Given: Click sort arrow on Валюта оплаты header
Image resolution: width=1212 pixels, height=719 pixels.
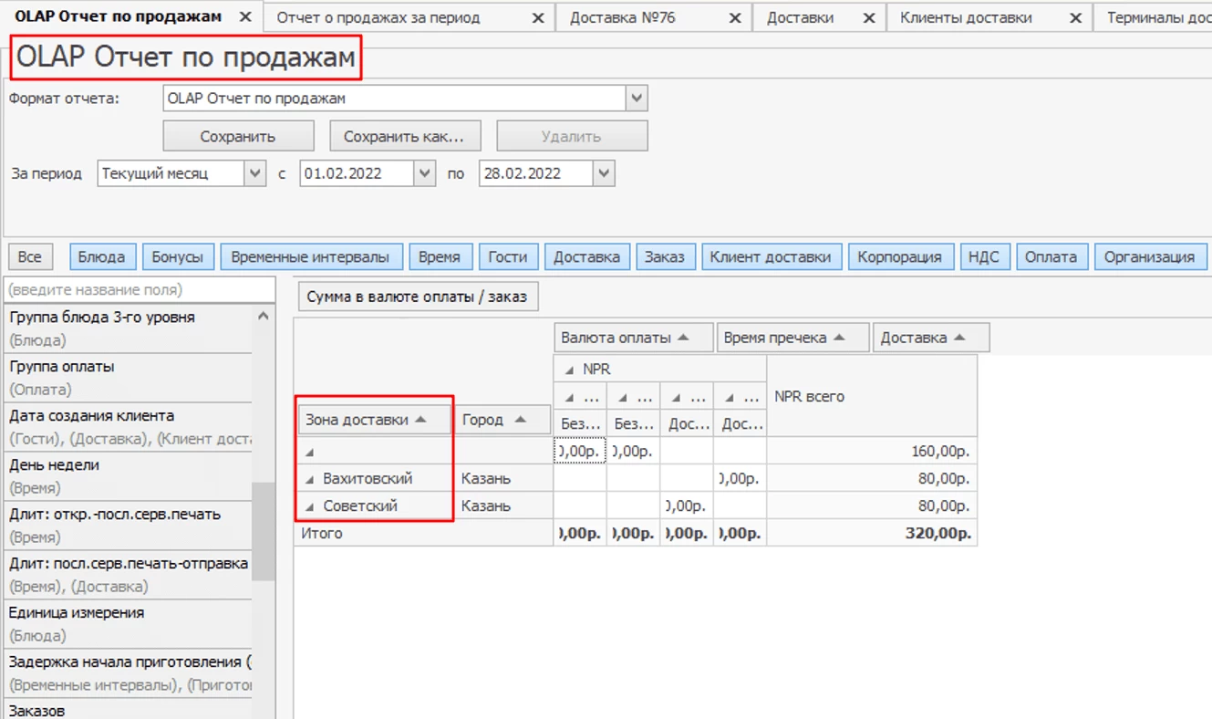Looking at the screenshot, I should (682, 338).
